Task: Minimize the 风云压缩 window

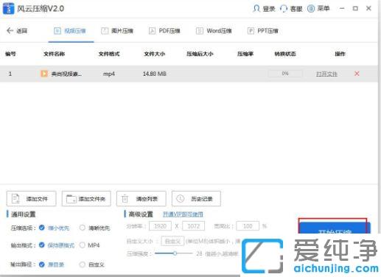Action: coord(342,8)
